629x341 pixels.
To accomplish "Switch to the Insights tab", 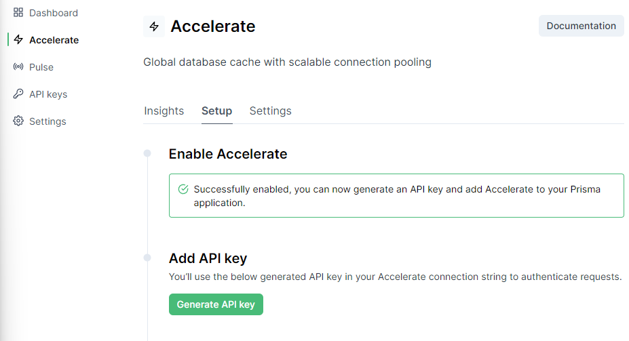I will pyautogui.click(x=164, y=111).
